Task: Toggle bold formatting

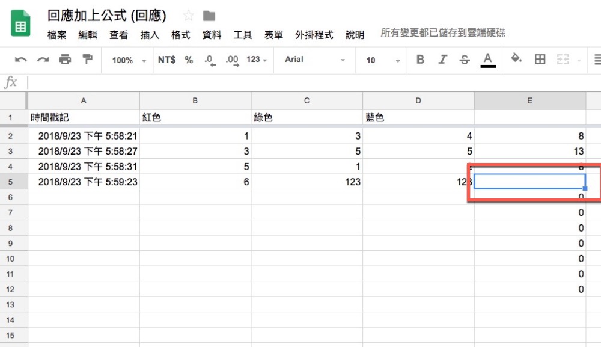Action: coord(420,60)
